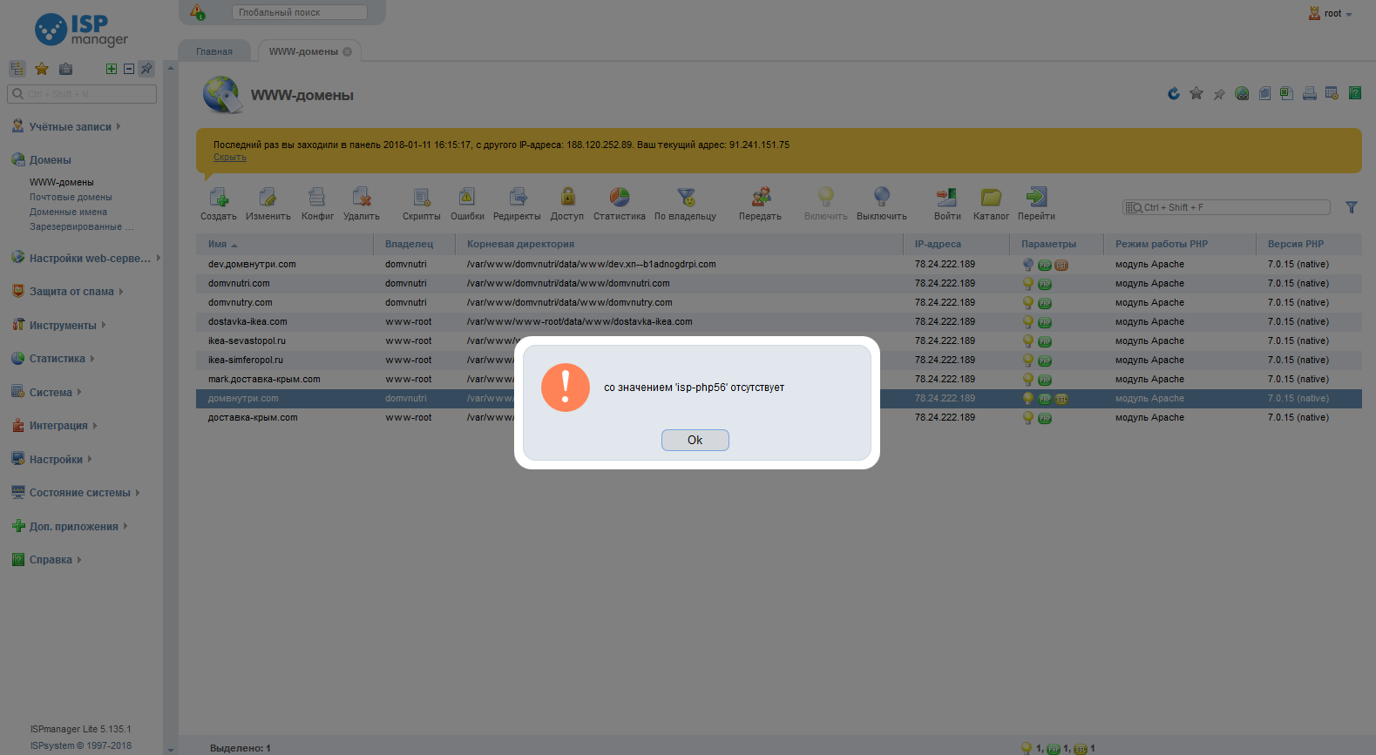This screenshot has height=755, width=1376.
Task: Click the Удалить (delete domain) icon
Action: coord(362,197)
